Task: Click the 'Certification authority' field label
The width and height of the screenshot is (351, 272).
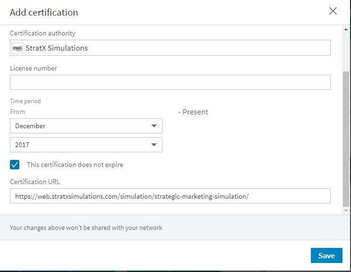Action: pyautogui.click(x=43, y=33)
